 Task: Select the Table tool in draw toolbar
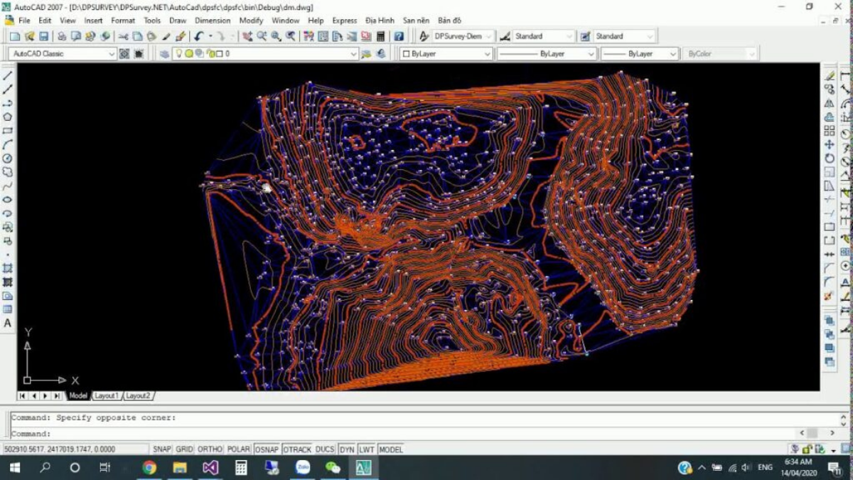point(8,309)
